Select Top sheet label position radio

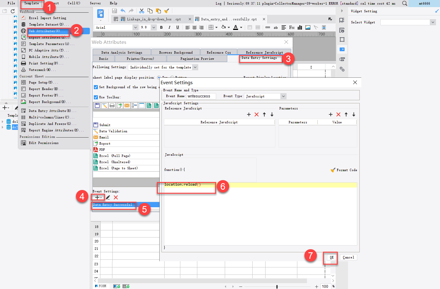click(159, 77)
